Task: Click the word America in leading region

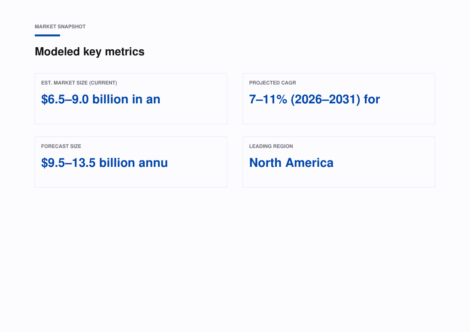Action: pos(309,163)
